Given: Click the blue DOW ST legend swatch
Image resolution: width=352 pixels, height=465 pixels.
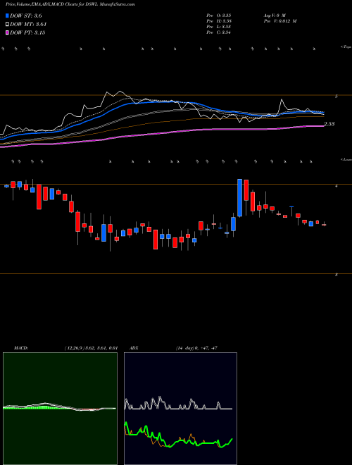Looking at the screenshot, I should [x=8, y=16].
